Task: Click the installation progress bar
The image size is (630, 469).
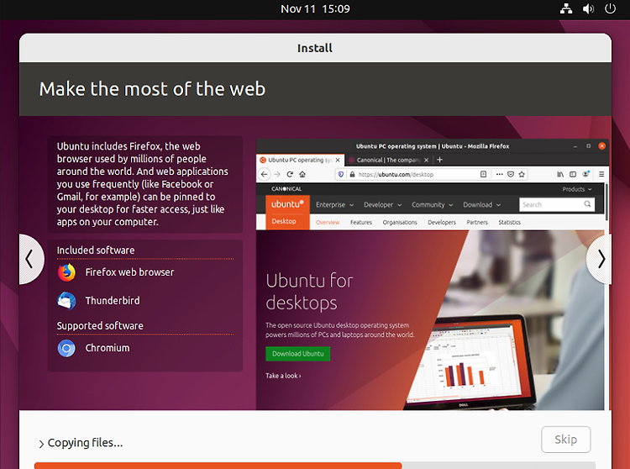Action: pyautogui.click(x=315, y=466)
